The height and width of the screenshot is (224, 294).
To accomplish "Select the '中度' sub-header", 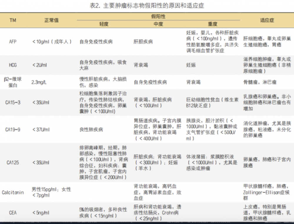I will (x=158, y=24).
